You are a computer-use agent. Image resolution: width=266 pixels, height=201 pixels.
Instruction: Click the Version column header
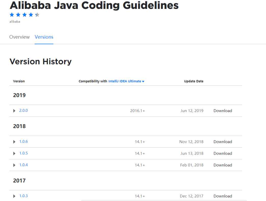[x=19, y=81]
